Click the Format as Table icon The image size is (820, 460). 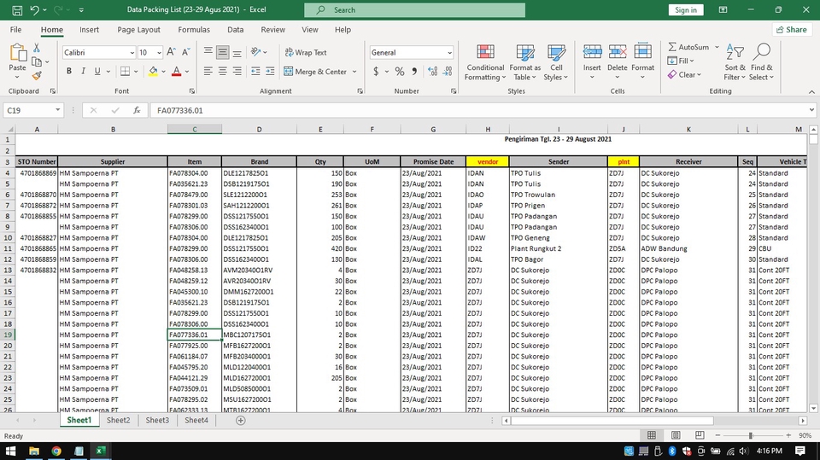[x=525, y=52]
